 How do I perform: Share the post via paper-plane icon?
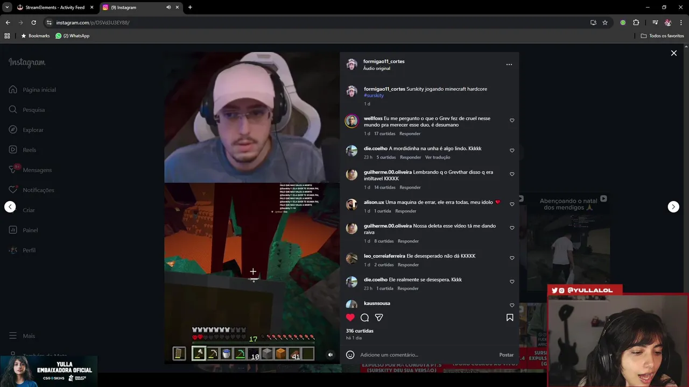(x=379, y=317)
